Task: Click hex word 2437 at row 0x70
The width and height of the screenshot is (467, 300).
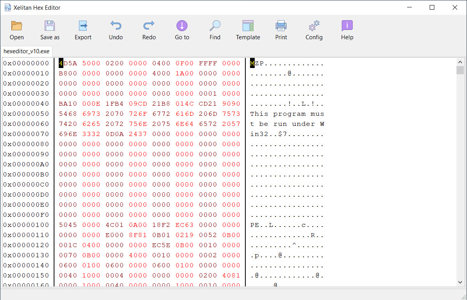Action: 138,134
